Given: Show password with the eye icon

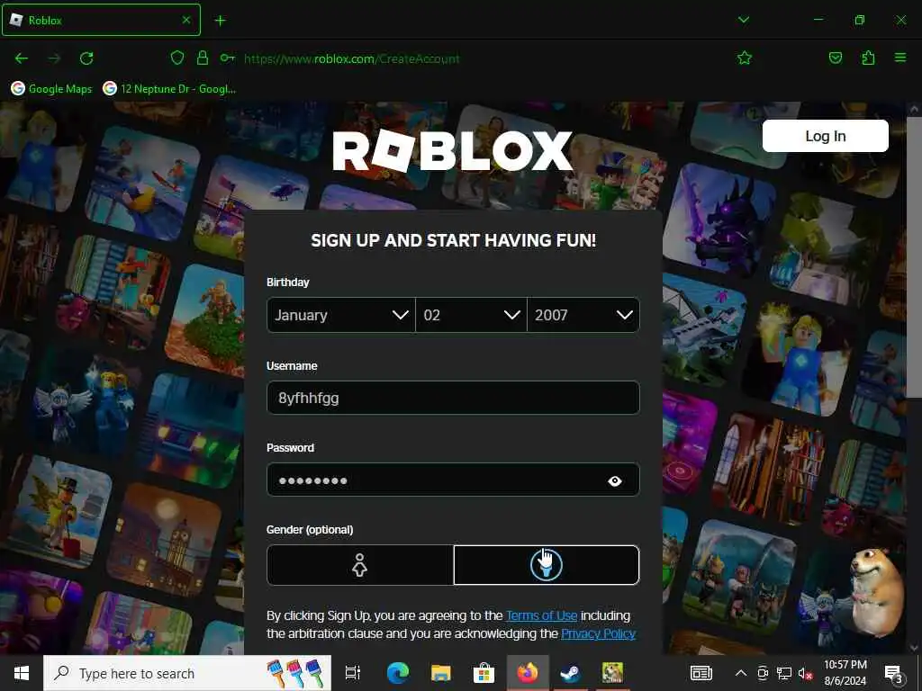Looking at the screenshot, I should point(615,481).
